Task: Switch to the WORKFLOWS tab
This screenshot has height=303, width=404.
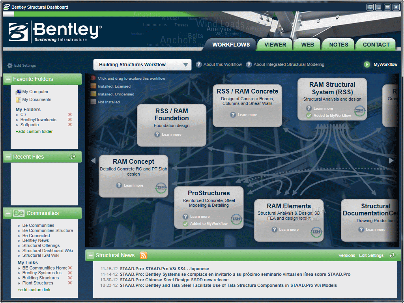Action: [x=231, y=45]
